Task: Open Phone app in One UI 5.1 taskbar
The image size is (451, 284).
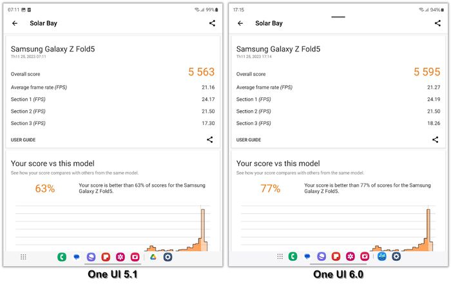Action: [x=62, y=257]
